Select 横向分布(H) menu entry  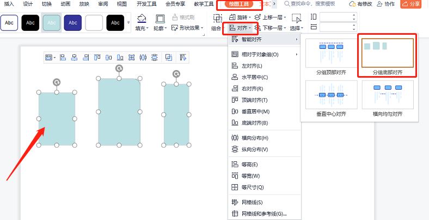pos(255,138)
